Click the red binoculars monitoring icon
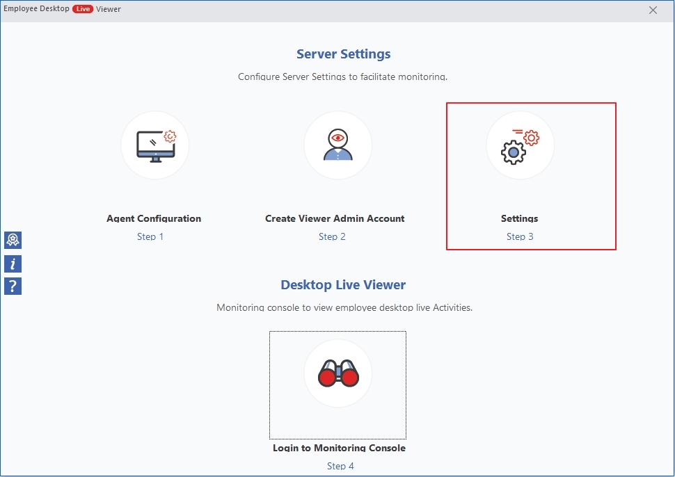Viewport: 675px width, 477px height. (x=337, y=374)
